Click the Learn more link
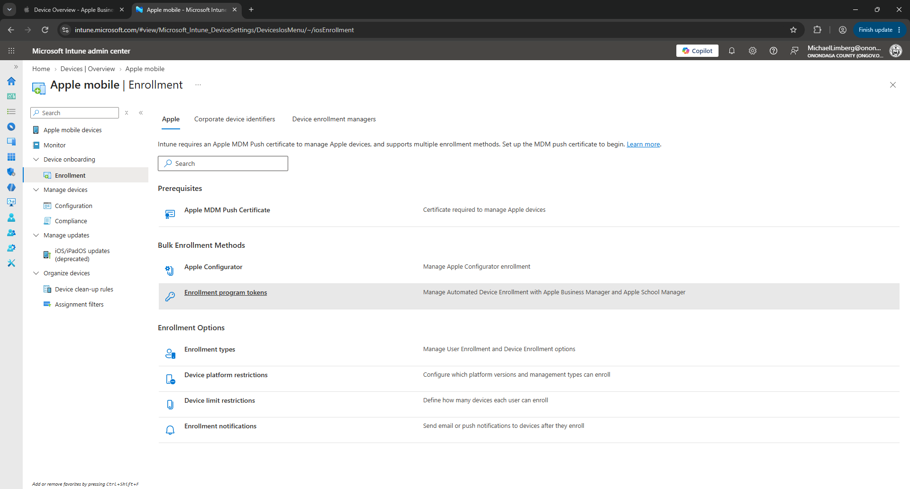 (643, 144)
